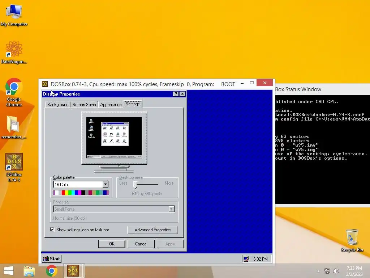Click the display settings icon in the Win95 tray

(x=246, y=259)
